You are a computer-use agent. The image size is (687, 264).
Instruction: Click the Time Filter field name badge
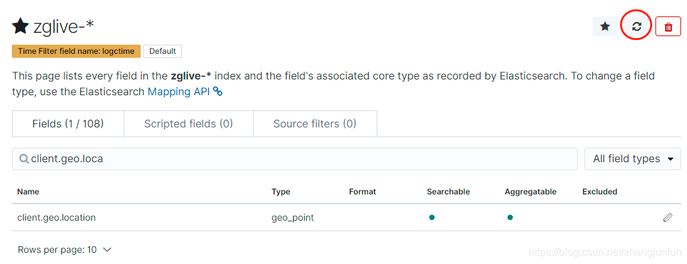(76, 51)
